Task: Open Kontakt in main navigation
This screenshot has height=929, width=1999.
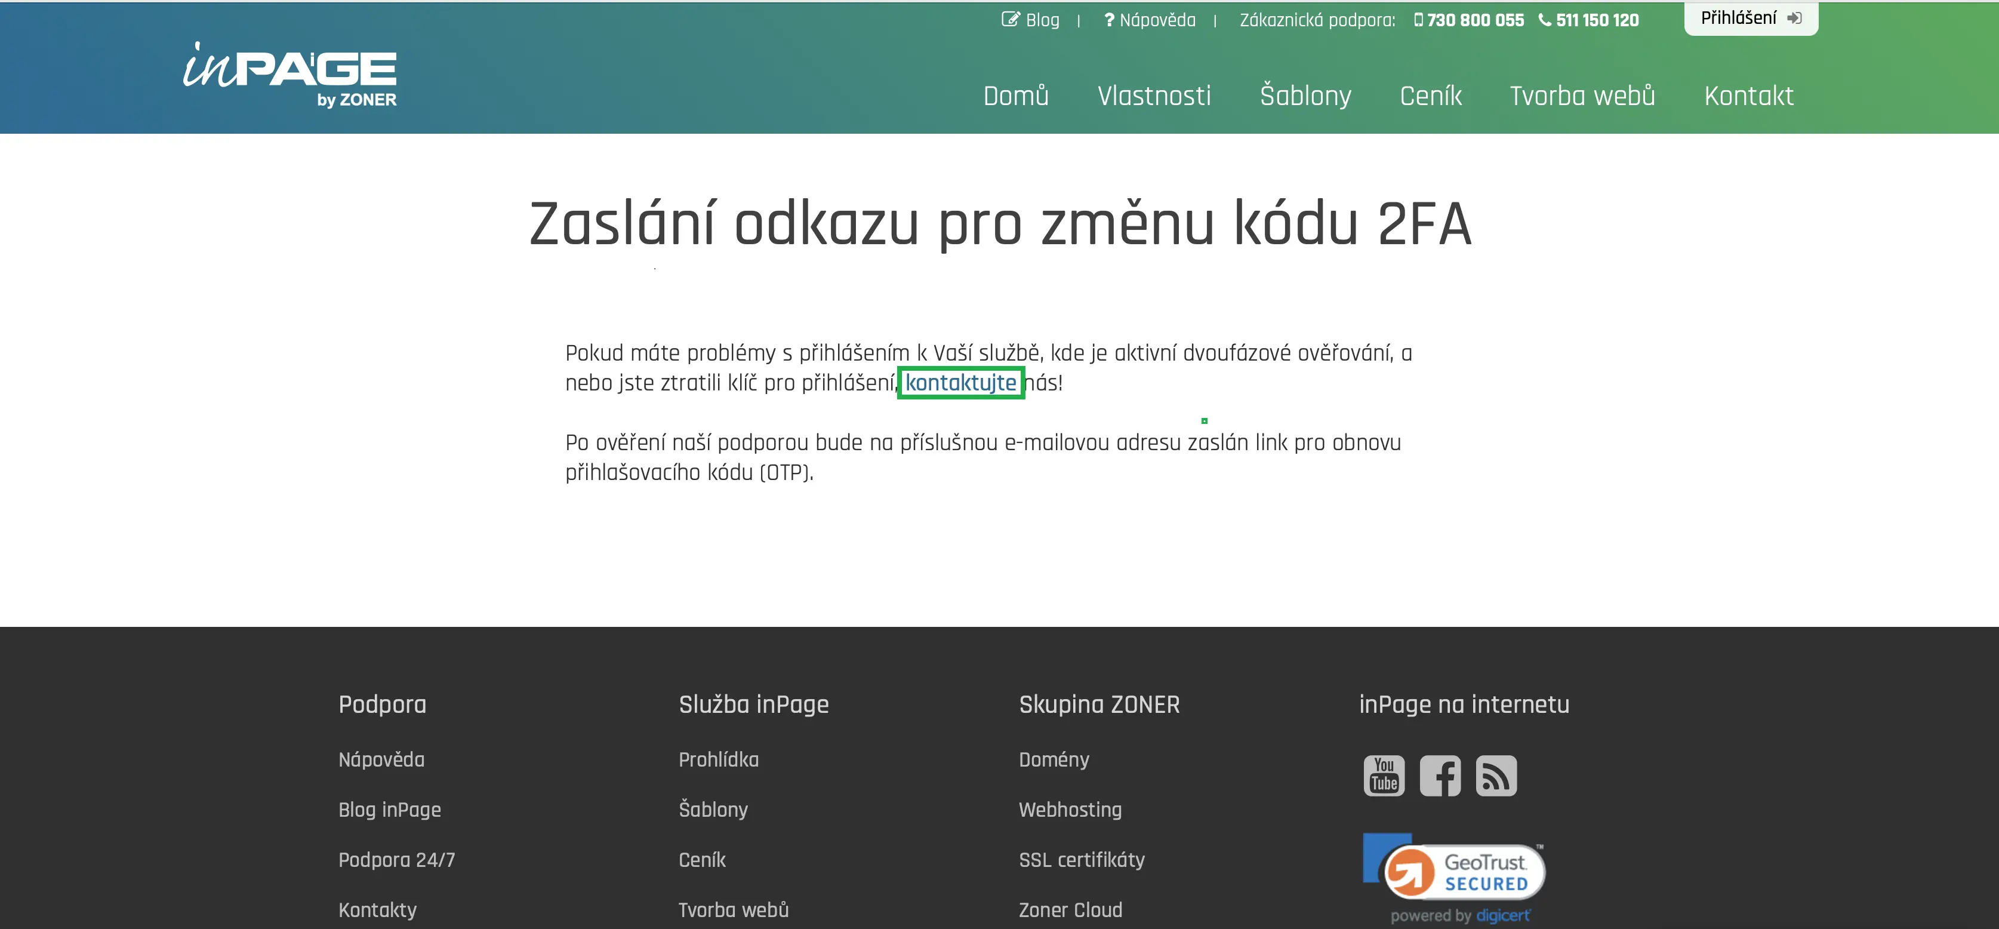Action: tap(1748, 96)
